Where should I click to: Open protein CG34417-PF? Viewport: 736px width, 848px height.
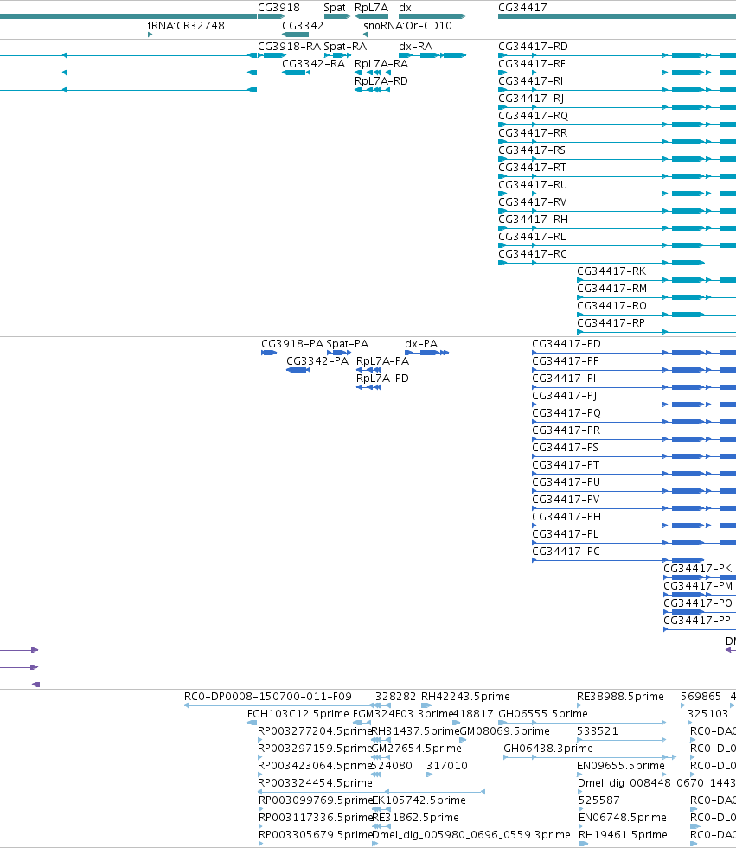click(565, 361)
